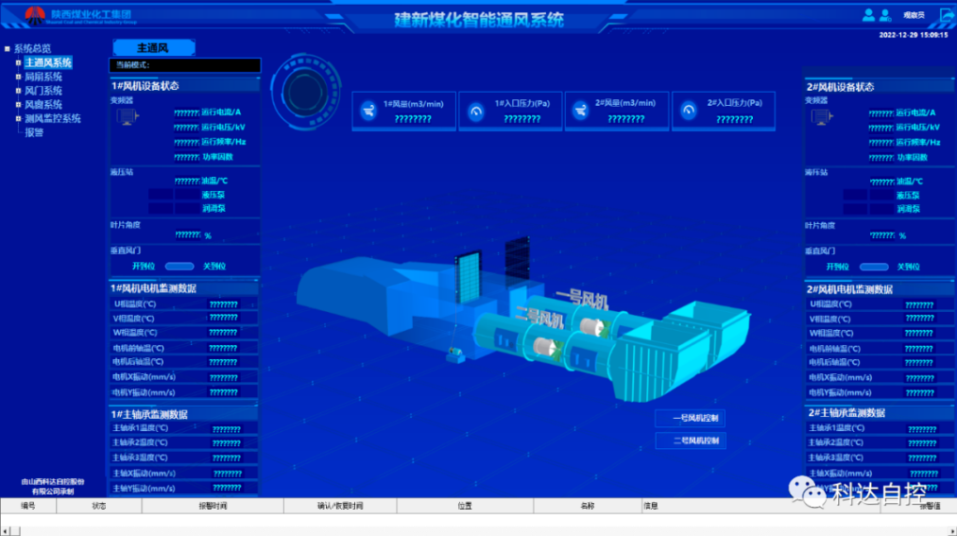The image size is (957, 536).
Task: Click the logout arrow icon at top right
Action: (948, 15)
